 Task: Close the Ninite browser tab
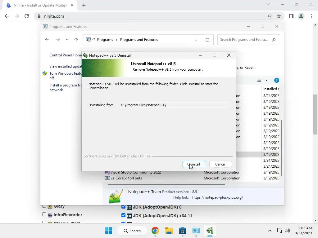[x=72, y=5]
